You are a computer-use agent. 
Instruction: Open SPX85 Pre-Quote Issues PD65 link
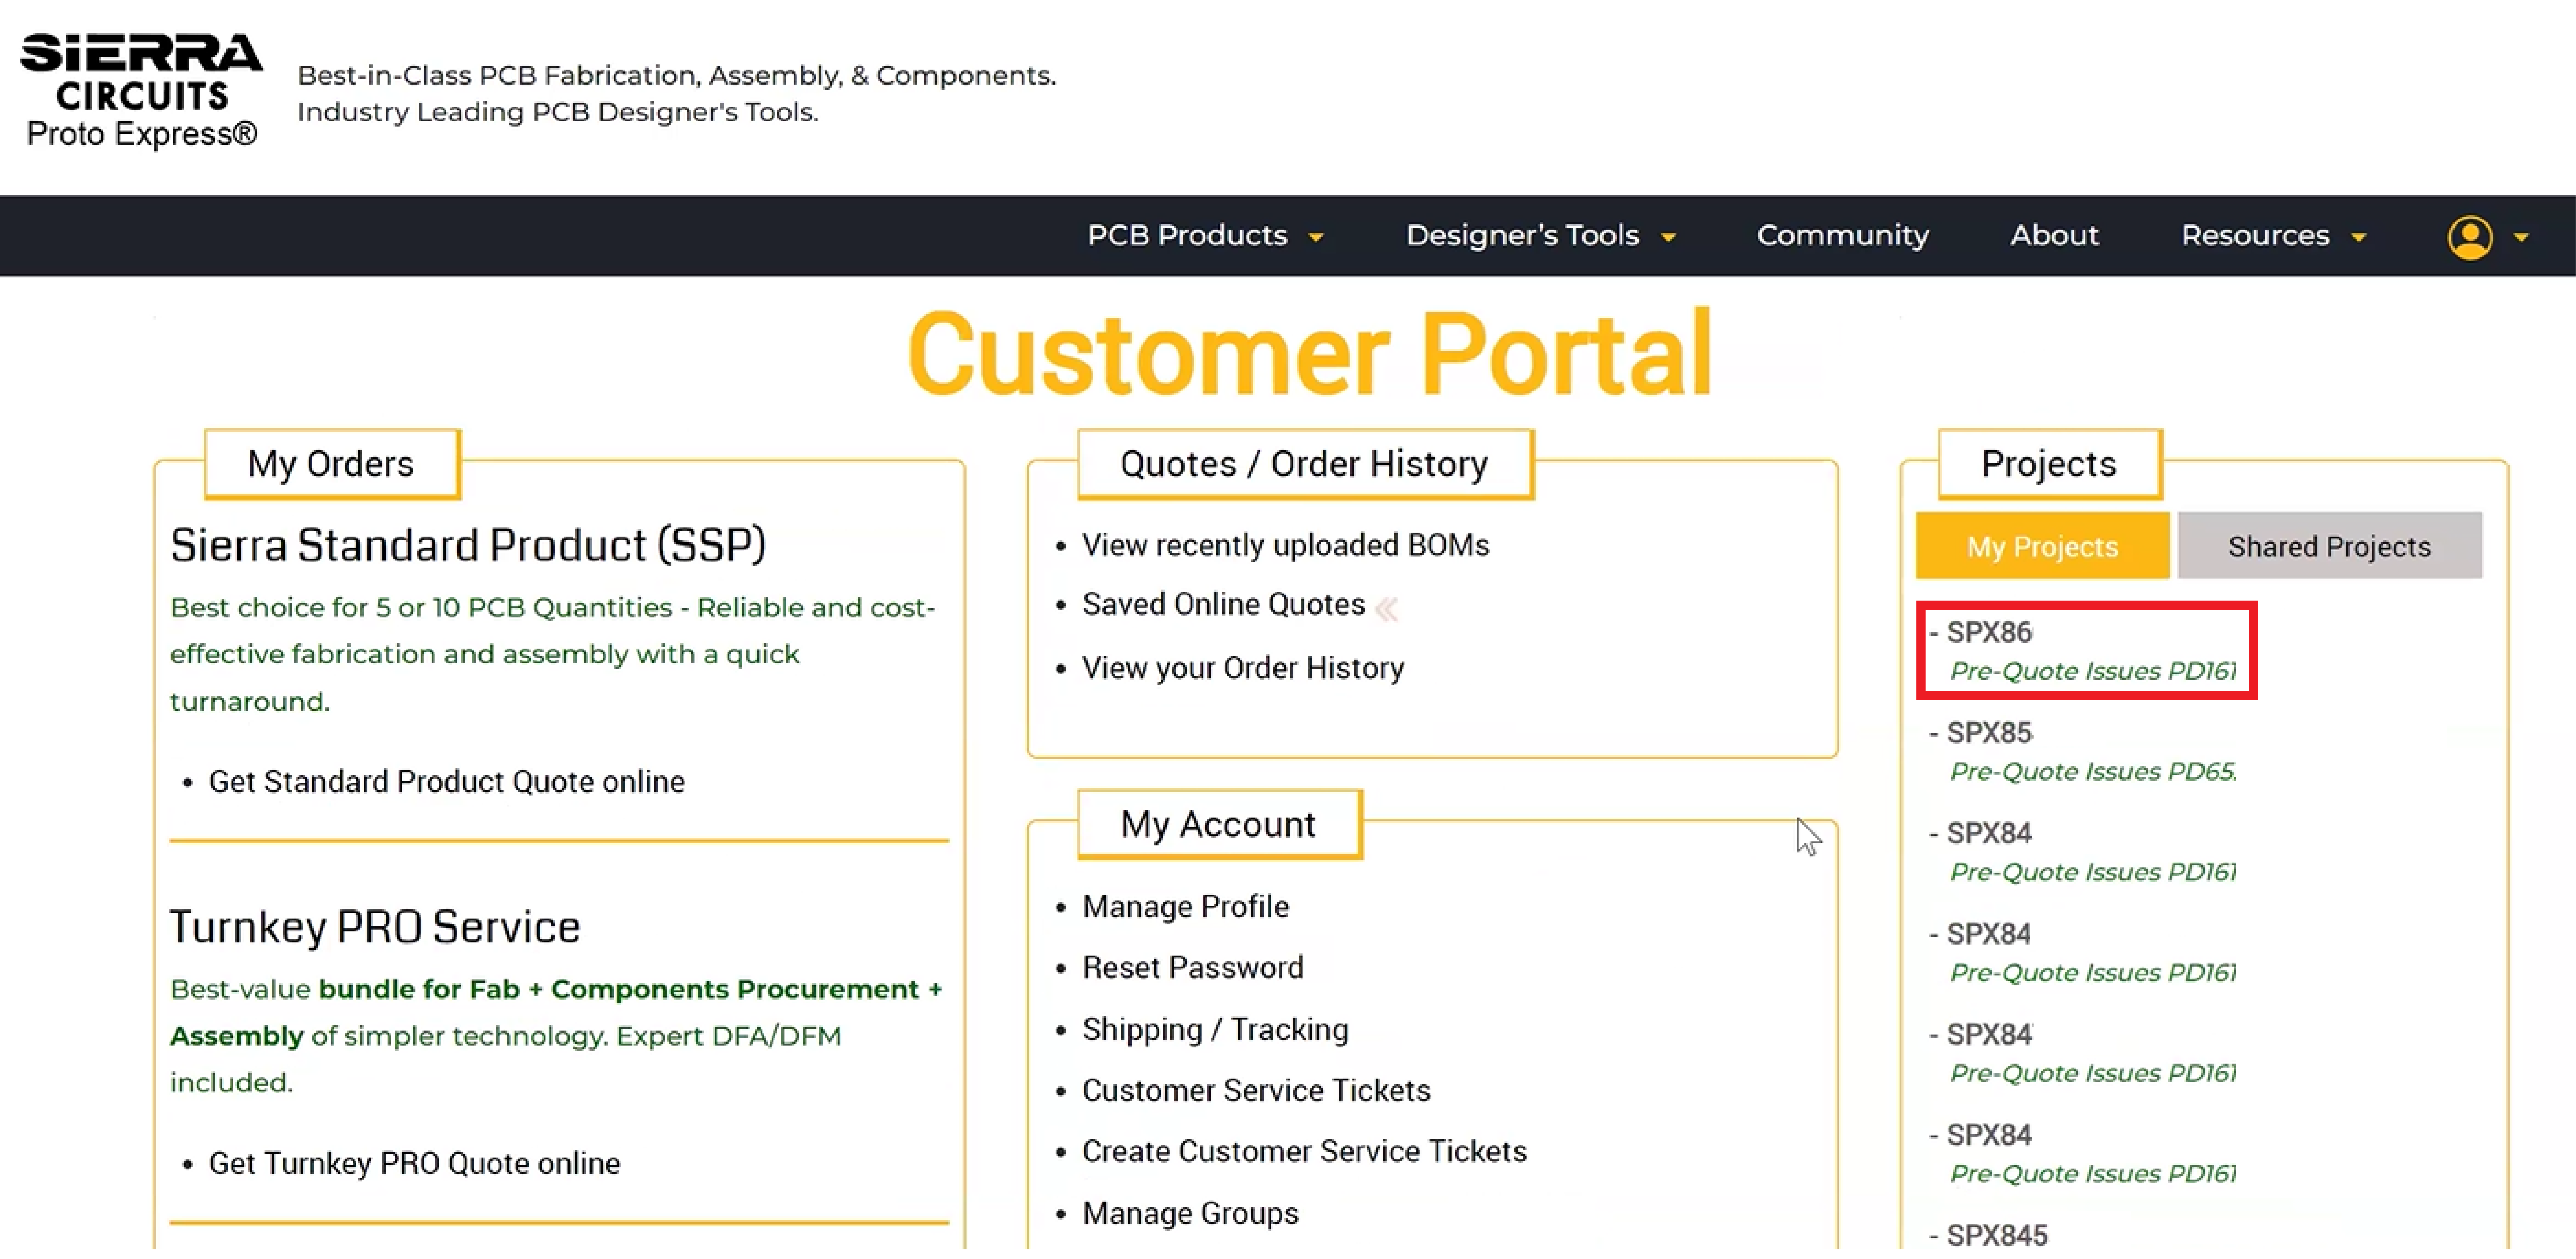point(2093,773)
